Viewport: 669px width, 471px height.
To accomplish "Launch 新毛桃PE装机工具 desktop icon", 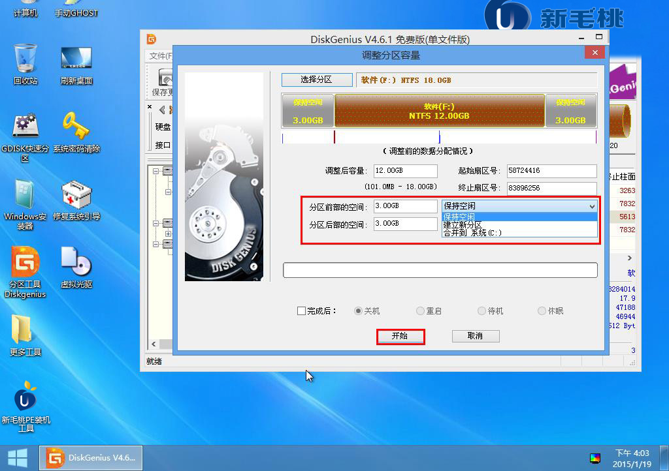I will 25,406.
